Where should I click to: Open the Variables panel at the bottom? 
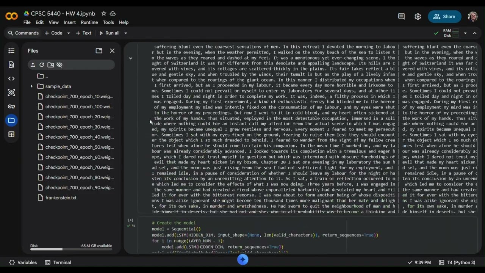23,262
